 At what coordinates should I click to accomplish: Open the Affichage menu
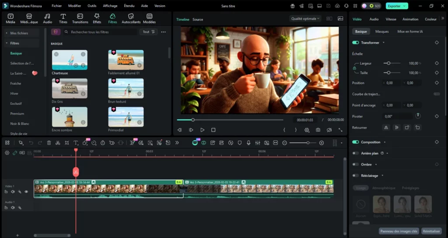(110, 6)
